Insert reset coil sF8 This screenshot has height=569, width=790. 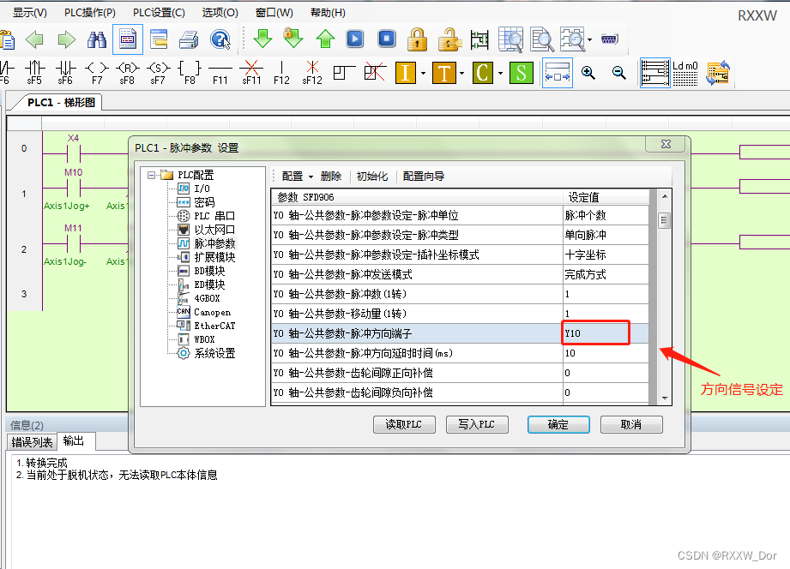tap(127, 72)
